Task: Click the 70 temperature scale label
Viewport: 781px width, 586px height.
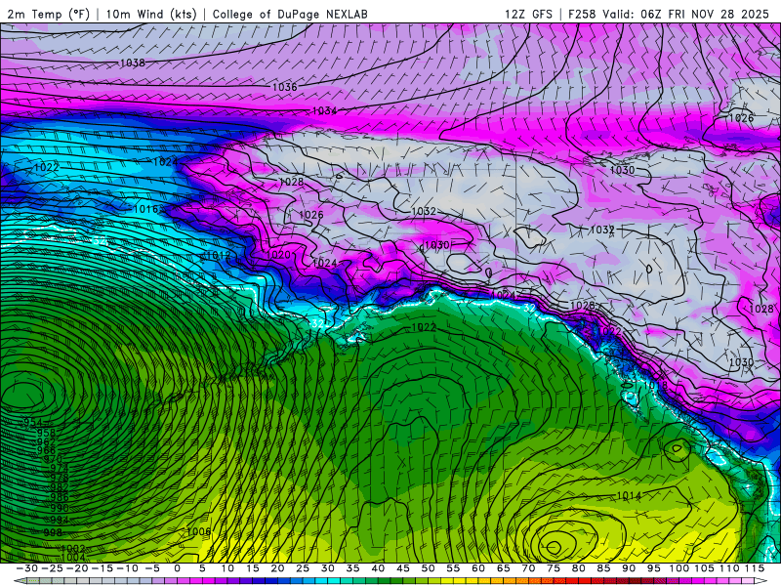Action: [x=528, y=568]
